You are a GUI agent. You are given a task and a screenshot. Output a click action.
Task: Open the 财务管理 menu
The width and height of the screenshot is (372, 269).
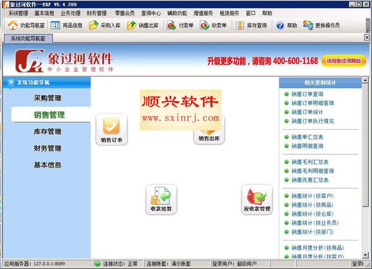coord(96,13)
